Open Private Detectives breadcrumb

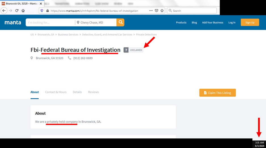point(146,35)
